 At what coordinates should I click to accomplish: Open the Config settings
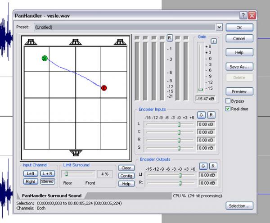click(126, 176)
